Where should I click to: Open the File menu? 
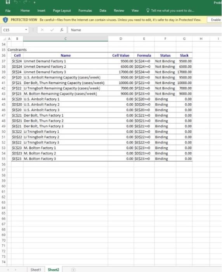coord(8,11)
